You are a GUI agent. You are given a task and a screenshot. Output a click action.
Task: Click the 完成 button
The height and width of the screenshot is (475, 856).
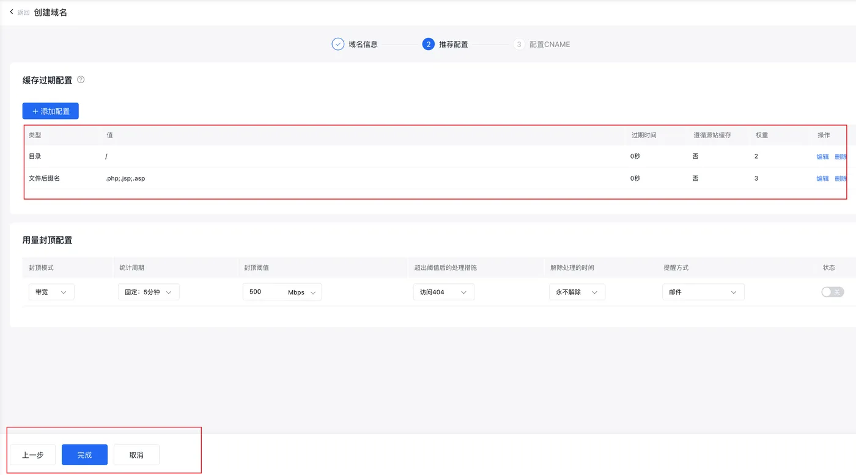[84, 455]
